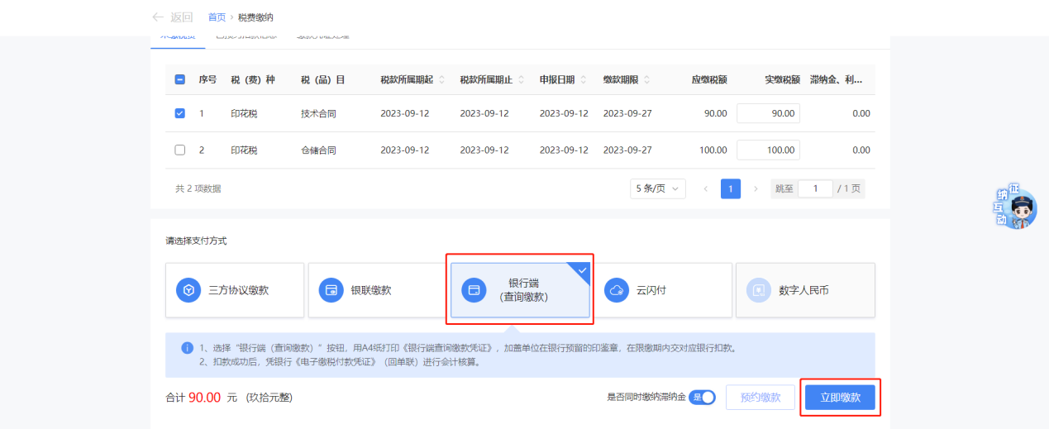Click the 预约缴款 button
1049x429 pixels.
760,398
